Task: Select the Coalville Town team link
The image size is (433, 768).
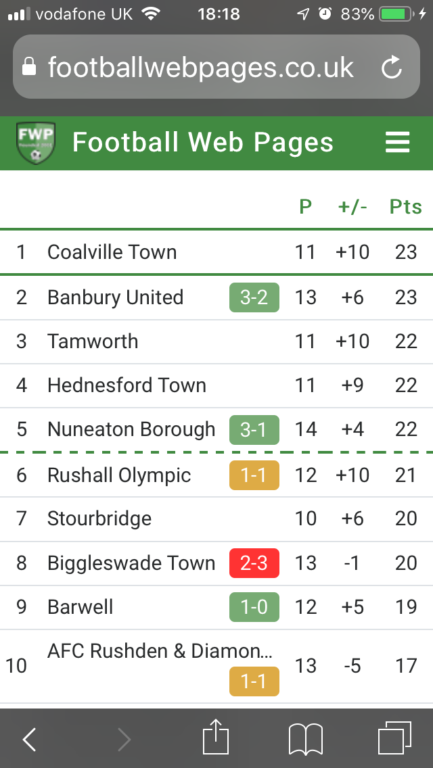Action: [112, 252]
